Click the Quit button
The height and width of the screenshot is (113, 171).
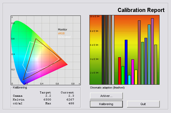[143, 104]
